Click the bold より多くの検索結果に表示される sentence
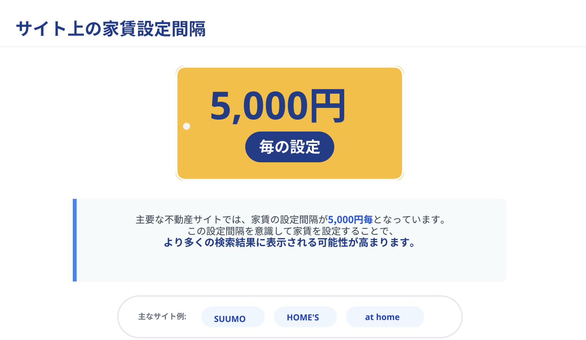Viewport: 586px width, 340px height. coord(239,243)
